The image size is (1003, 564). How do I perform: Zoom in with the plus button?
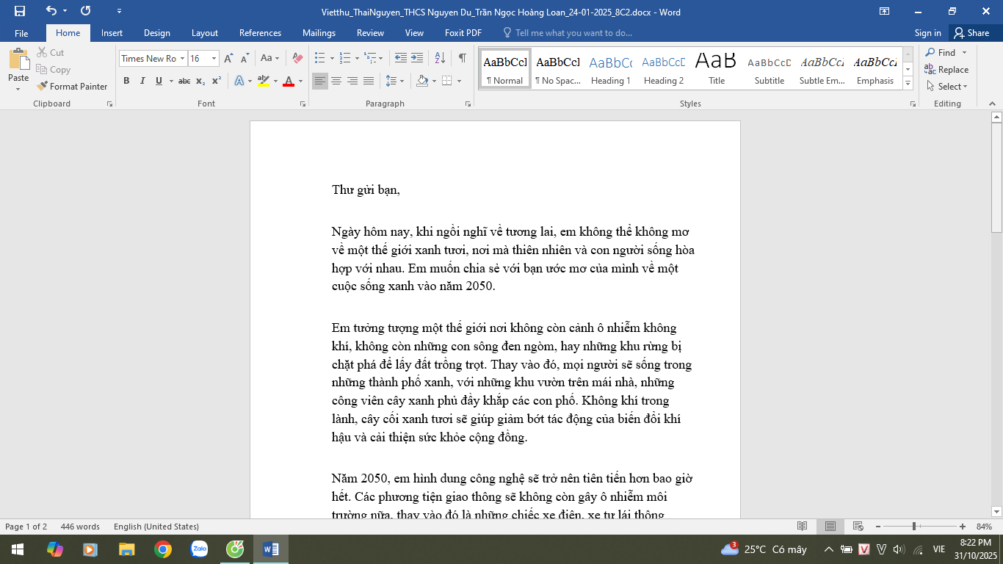click(963, 527)
